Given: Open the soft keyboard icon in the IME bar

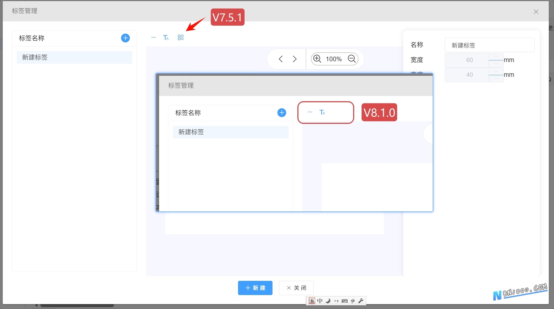Looking at the screenshot, I should point(345,301).
